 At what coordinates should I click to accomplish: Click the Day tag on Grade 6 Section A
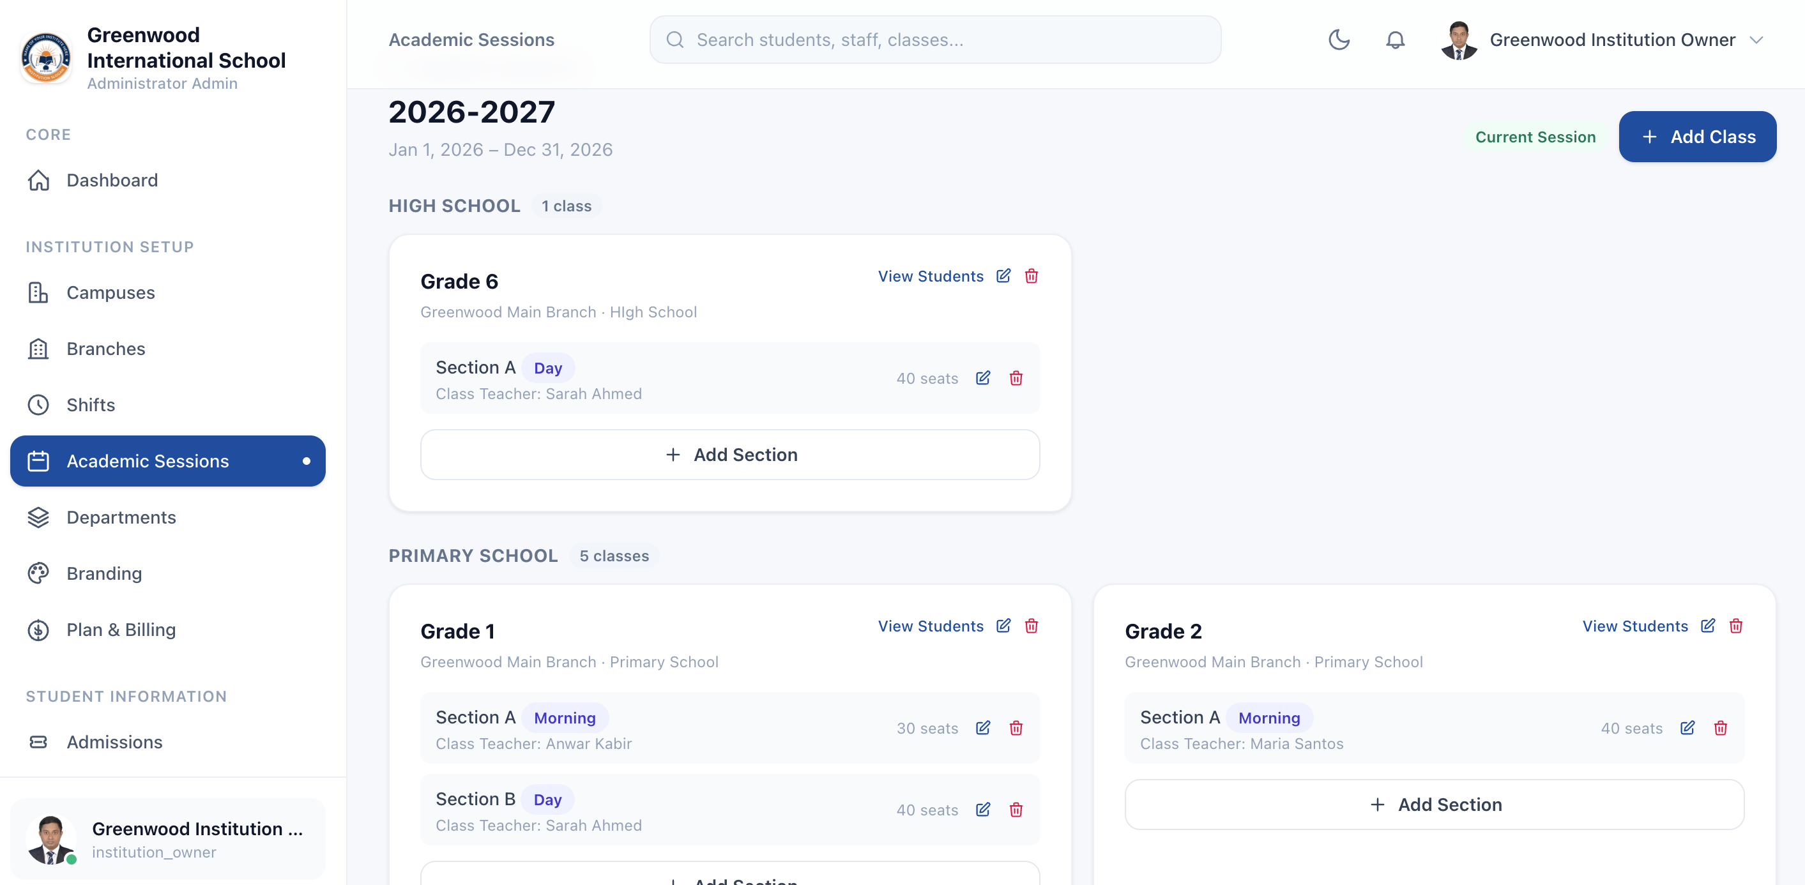(548, 368)
